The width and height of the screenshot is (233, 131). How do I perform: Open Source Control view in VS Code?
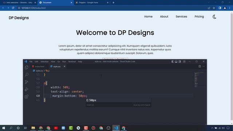pyautogui.click(x=27, y=82)
